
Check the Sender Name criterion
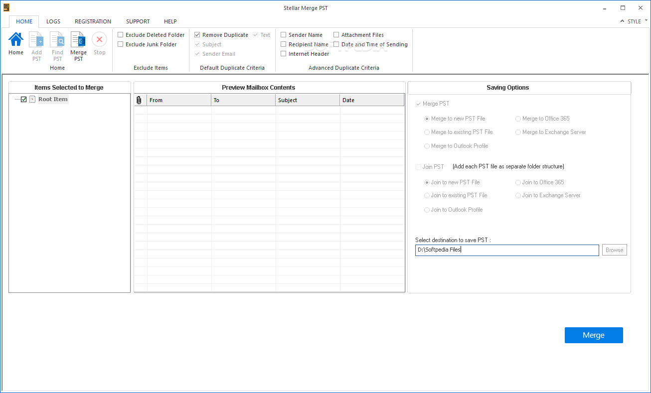(x=284, y=35)
